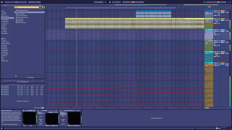
Task: Select Modulators category in browser
Action: [6, 21]
